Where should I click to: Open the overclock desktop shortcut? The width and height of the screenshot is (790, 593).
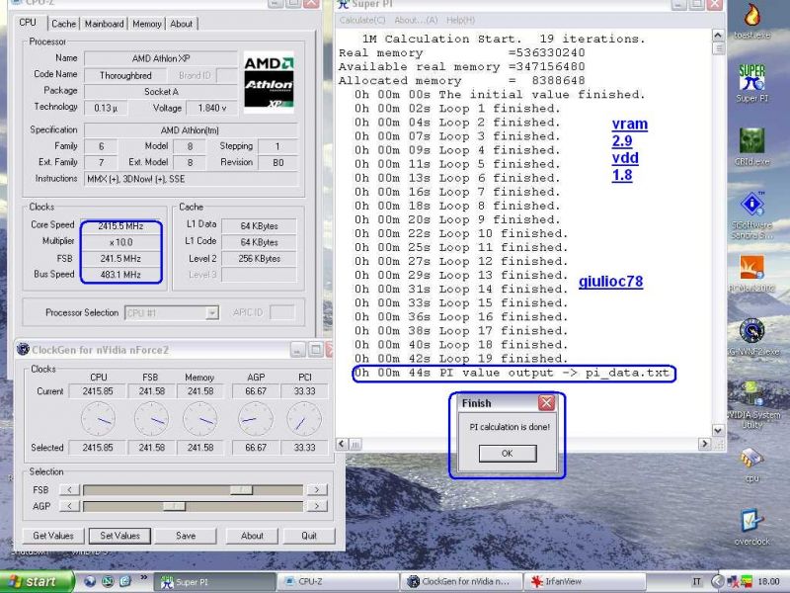tap(752, 522)
